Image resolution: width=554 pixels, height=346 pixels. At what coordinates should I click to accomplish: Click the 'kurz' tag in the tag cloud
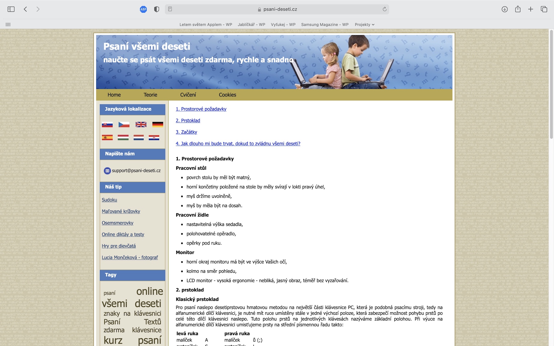[x=113, y=340]
